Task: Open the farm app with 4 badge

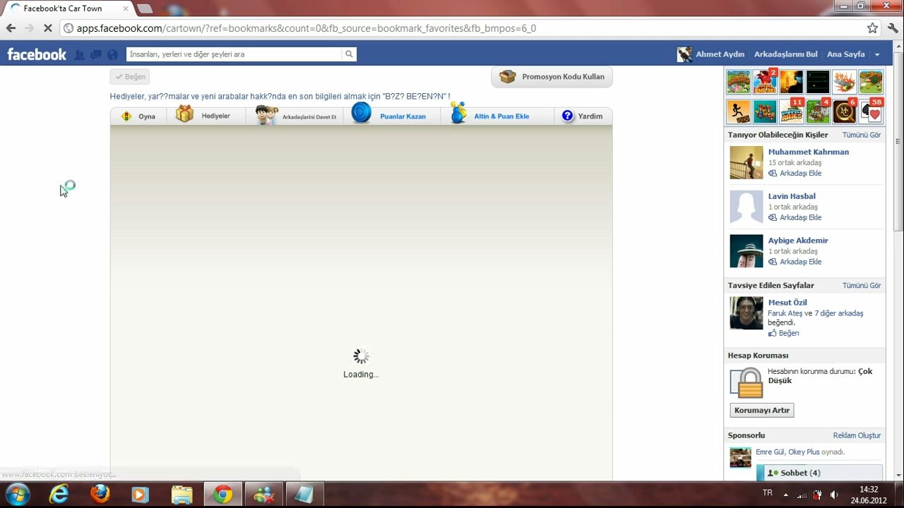Action: click(818, 112)
